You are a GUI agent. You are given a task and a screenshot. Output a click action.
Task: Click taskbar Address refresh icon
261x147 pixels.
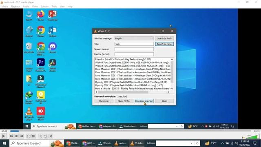[197, 143]
